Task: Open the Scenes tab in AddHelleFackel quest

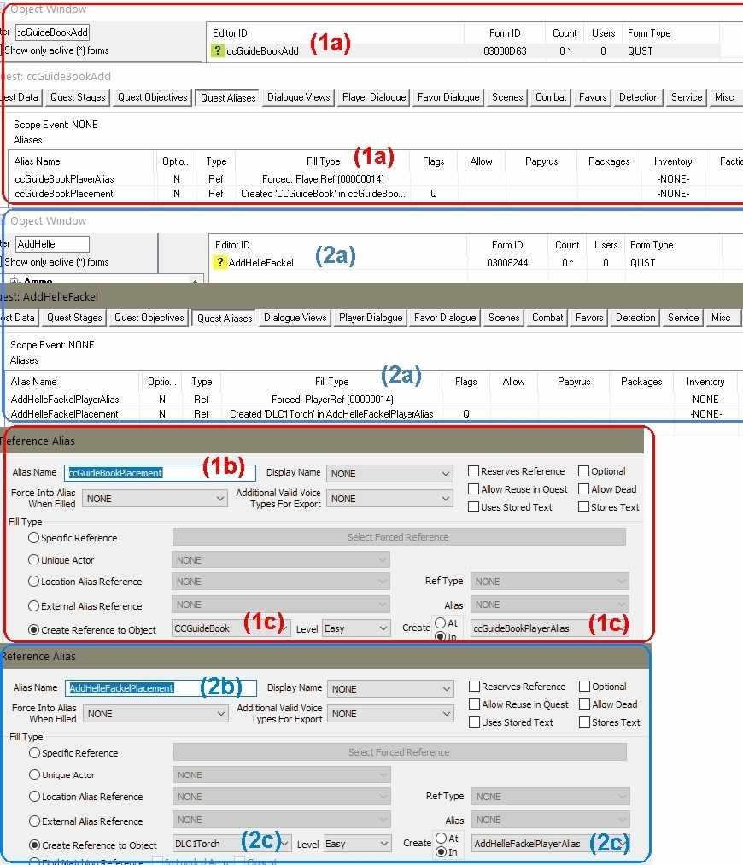Action: pos(504,318)
